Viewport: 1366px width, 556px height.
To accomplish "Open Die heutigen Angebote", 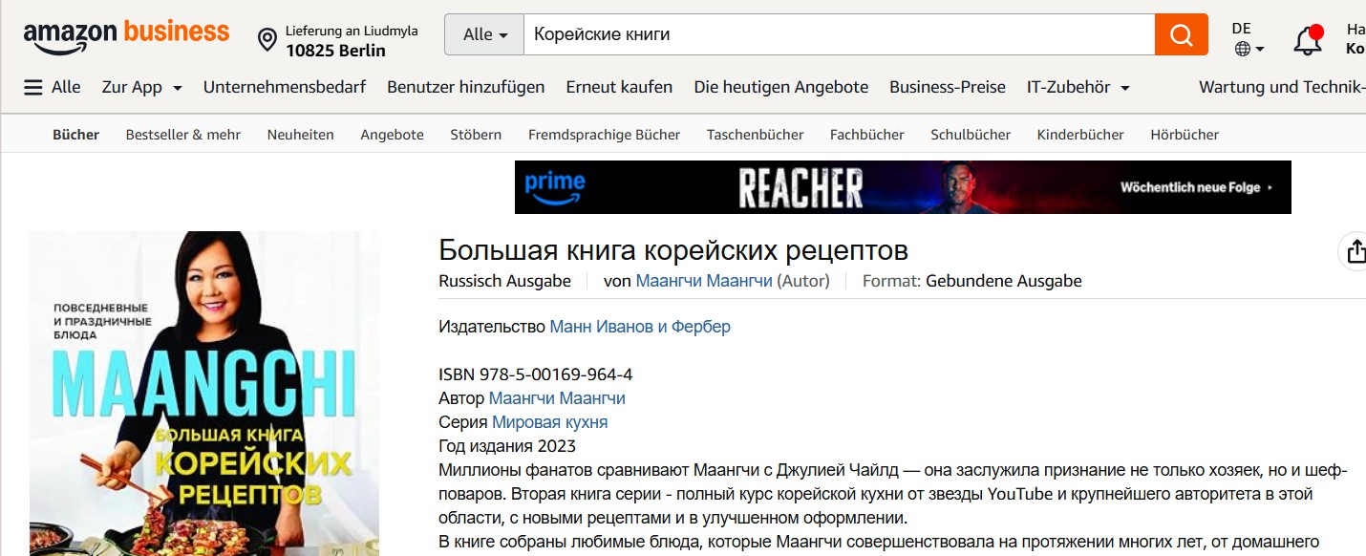I will tap(781, 87).
